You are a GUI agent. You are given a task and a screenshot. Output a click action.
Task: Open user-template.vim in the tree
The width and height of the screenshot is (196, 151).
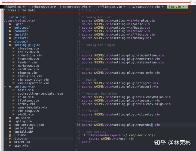pyautogui.click(x=33, y=107)
